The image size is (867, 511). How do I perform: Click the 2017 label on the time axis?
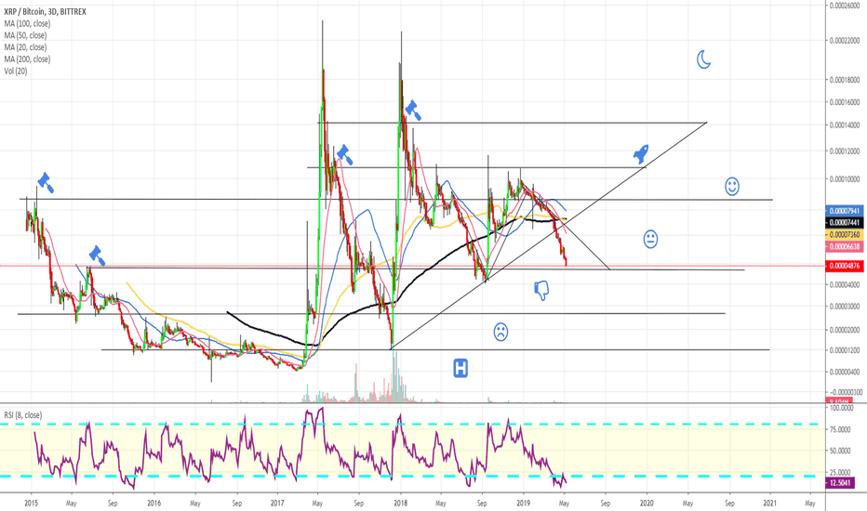[277, 504]
